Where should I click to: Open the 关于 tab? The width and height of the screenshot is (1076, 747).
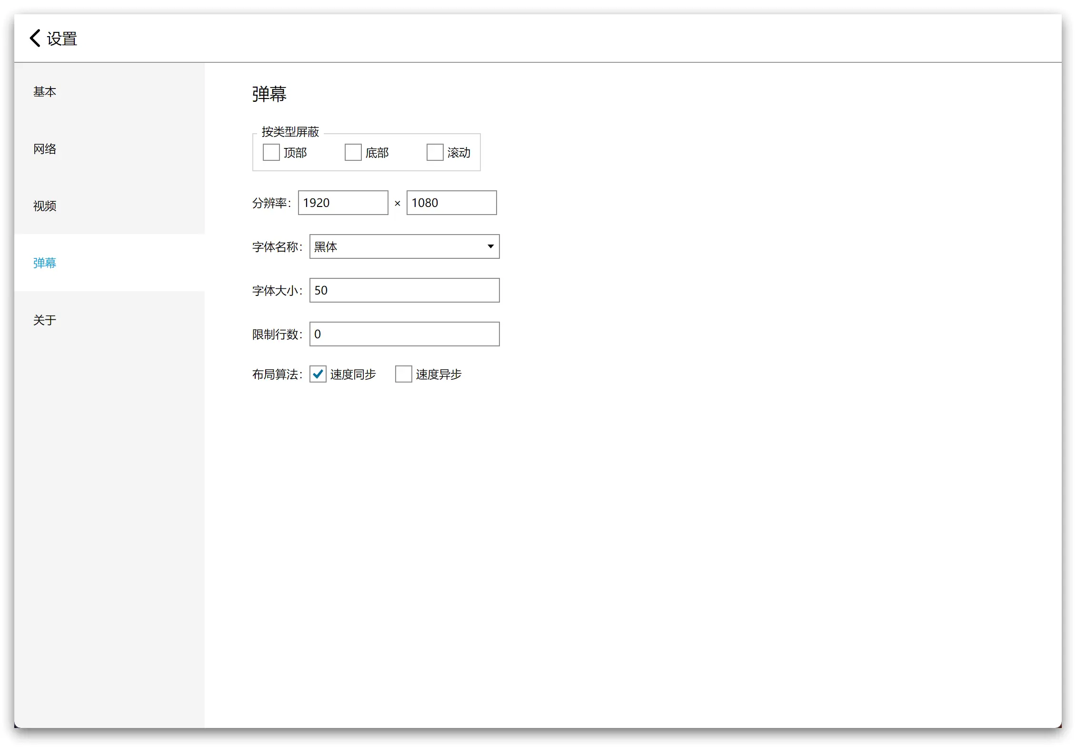tap(110, 320)
